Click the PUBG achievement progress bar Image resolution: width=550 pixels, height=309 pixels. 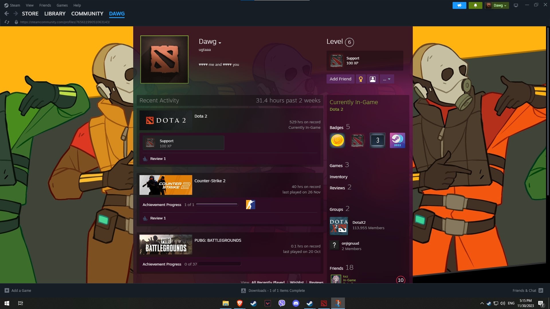[x=219, y=264]
